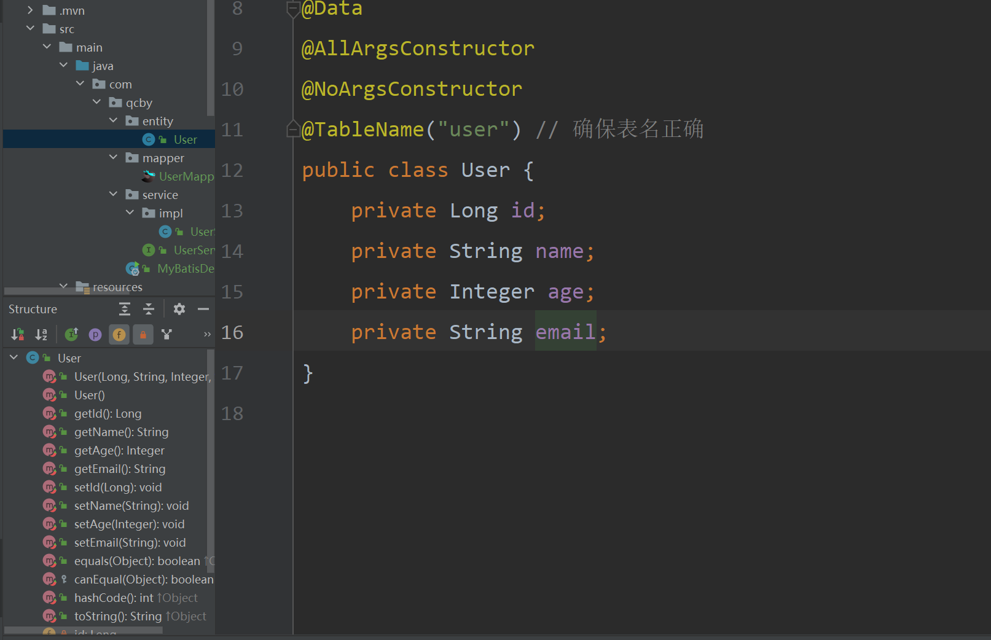
Task: Select User class in entity package
Action: (185, 139)
